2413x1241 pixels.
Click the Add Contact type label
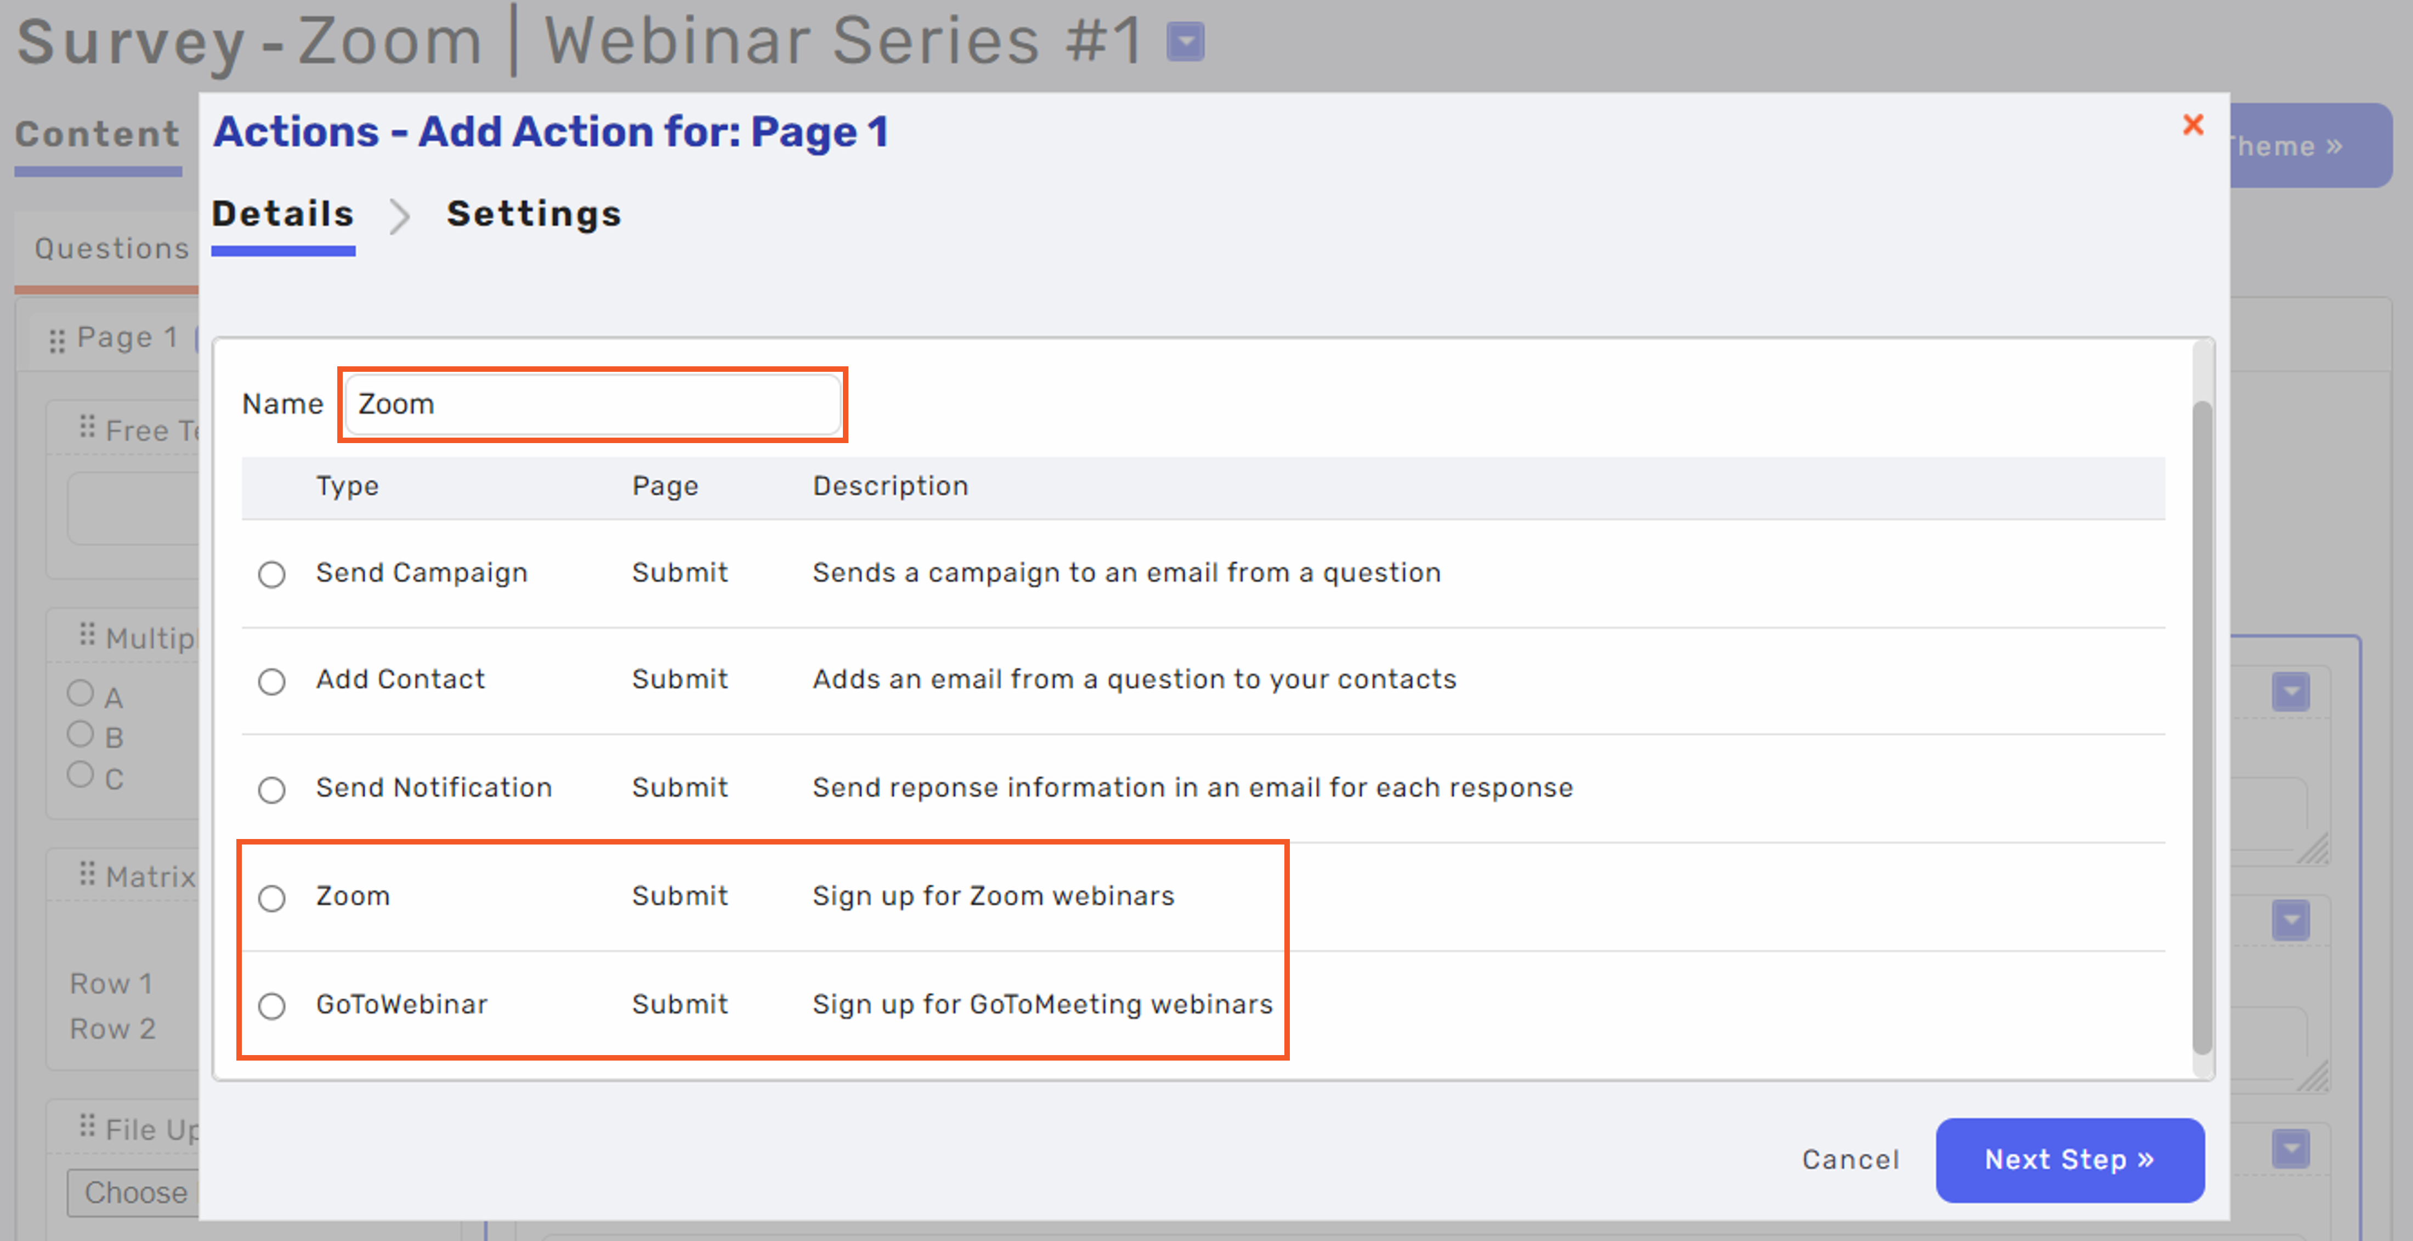pos(400,679)
